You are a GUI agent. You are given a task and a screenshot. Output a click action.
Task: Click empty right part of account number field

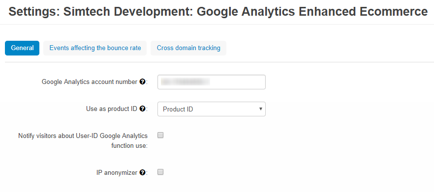(x=238, y=82)
